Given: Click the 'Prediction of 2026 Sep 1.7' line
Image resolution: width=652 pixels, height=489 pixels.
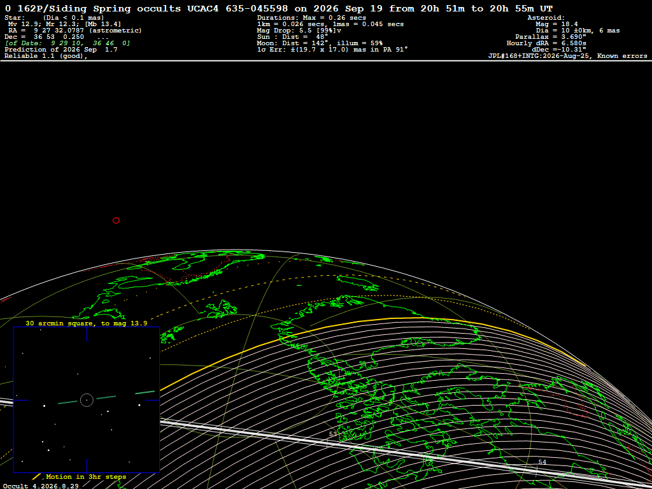Looking at the screenshot, I should pos(61,50).
